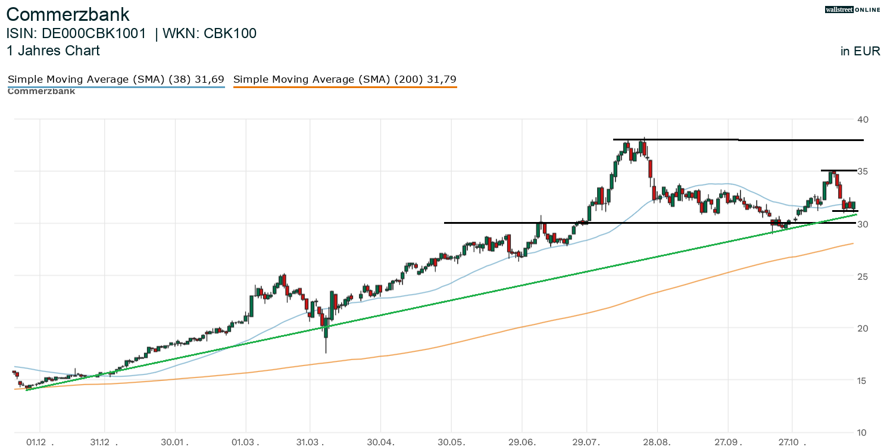Select the WKN: CBK100 text
Viewport: 887px width, 447px height.
click(x=210, y=34)
